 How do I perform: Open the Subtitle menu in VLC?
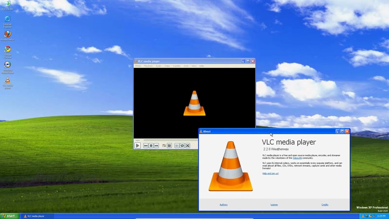tap(177, 66)
